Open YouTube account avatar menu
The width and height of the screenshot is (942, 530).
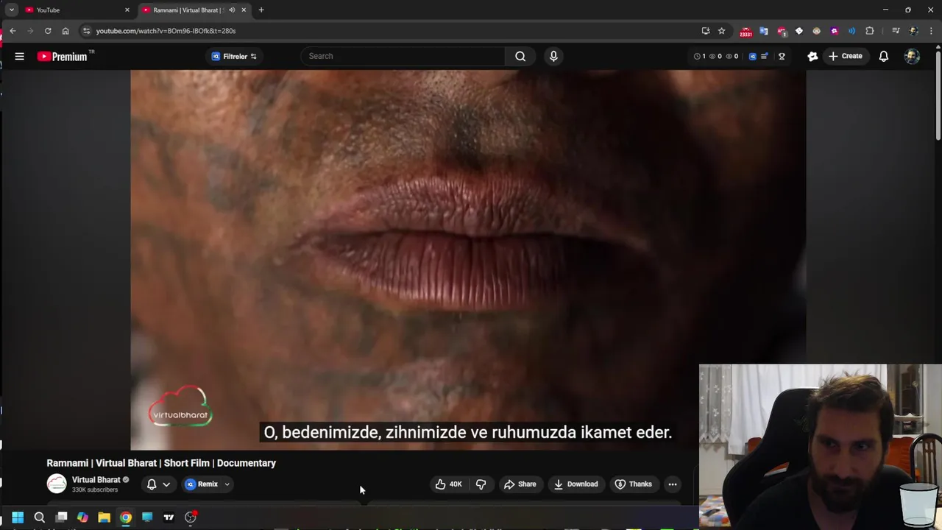click(912, 56)
